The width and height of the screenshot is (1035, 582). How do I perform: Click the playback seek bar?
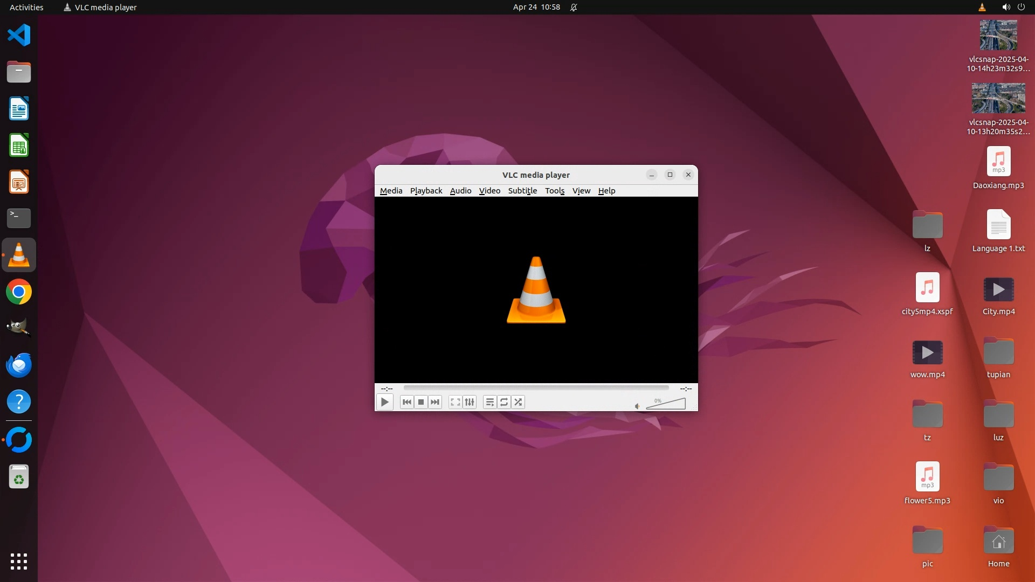(536, 388)
